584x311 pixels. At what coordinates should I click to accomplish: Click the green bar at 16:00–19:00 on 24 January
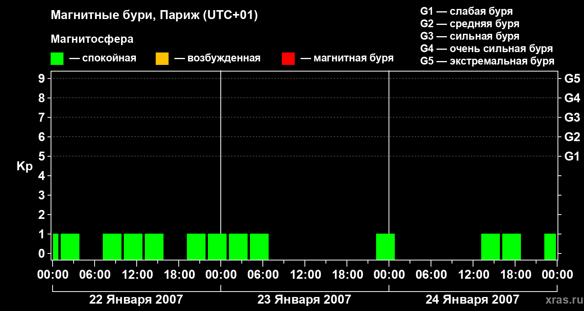pos(512,246)
